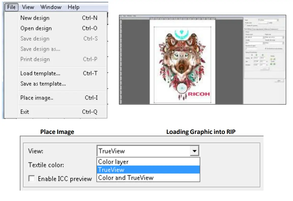This screenshot has width=293, height=201.
Task: Enable the ICC preview checkbox
Action: (32, 179)
